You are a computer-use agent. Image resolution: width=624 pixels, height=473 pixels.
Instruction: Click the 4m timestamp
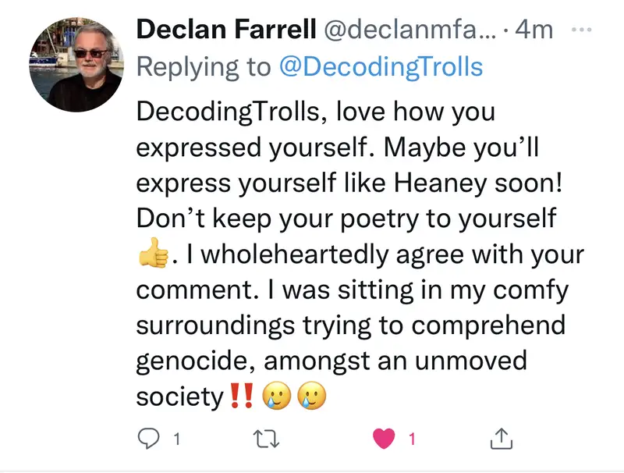click(534, 30)
